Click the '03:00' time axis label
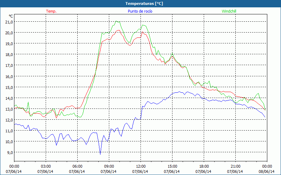The height and width of the screenshot is (175, 281). [46, 167]
